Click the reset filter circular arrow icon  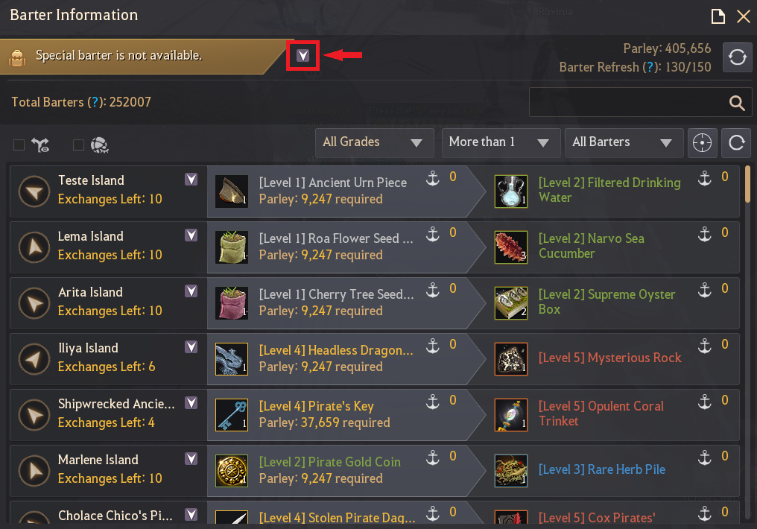736,143
